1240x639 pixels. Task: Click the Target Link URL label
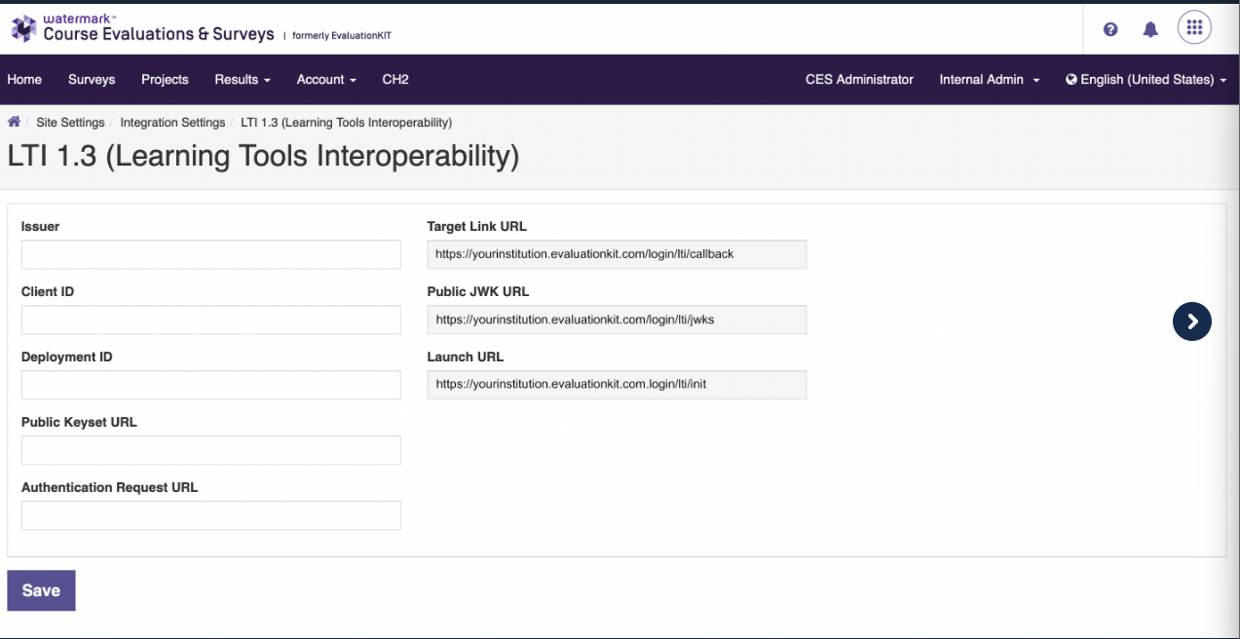click(476, 227)
